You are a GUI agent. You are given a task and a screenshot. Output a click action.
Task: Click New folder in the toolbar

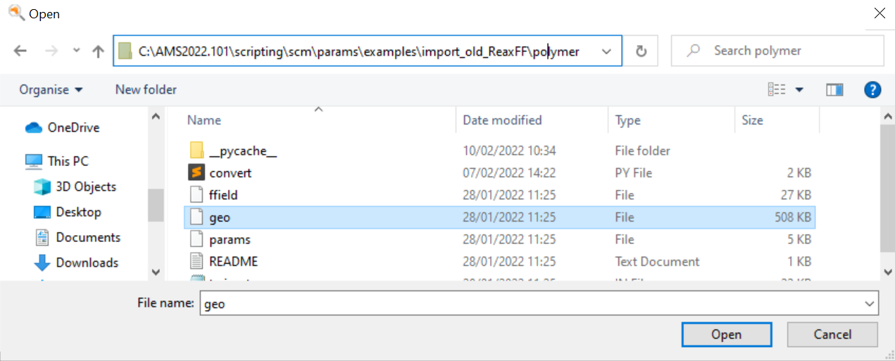[146, 89]
